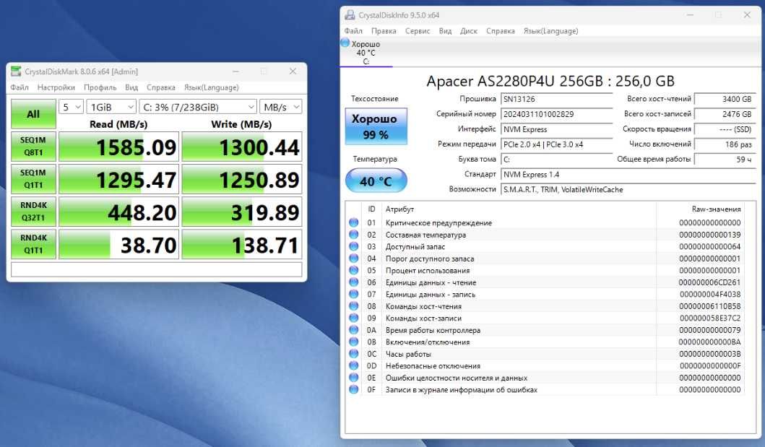Click the empty comment field in CrystalDiskMark
The height and width of the screenshot is (447, 765).
click(157, 269)
